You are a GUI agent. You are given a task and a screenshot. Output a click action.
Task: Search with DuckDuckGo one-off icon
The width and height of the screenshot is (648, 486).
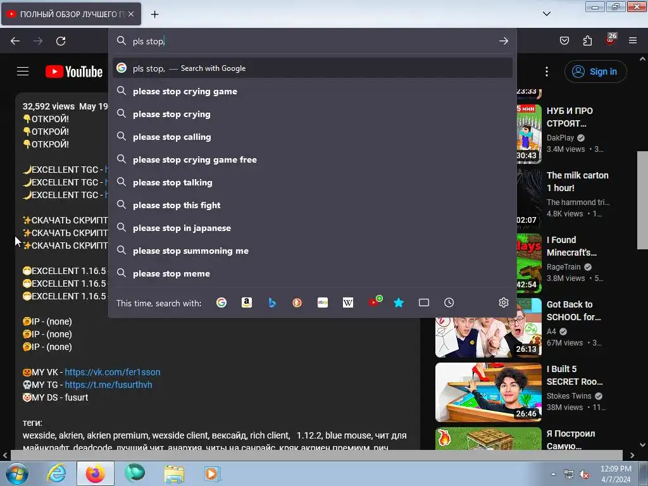click(297, 302)
